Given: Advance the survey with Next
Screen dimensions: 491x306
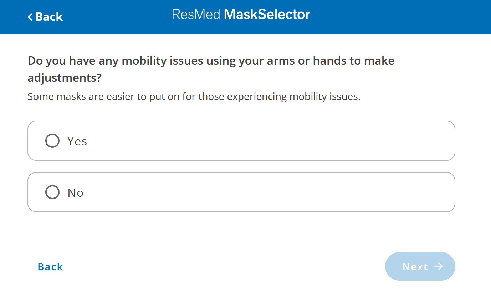Looking at the screenshot, I should (x=420, y=266).
